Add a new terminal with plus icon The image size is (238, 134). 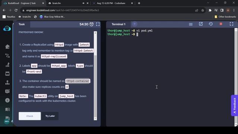[x=135, y=24]
